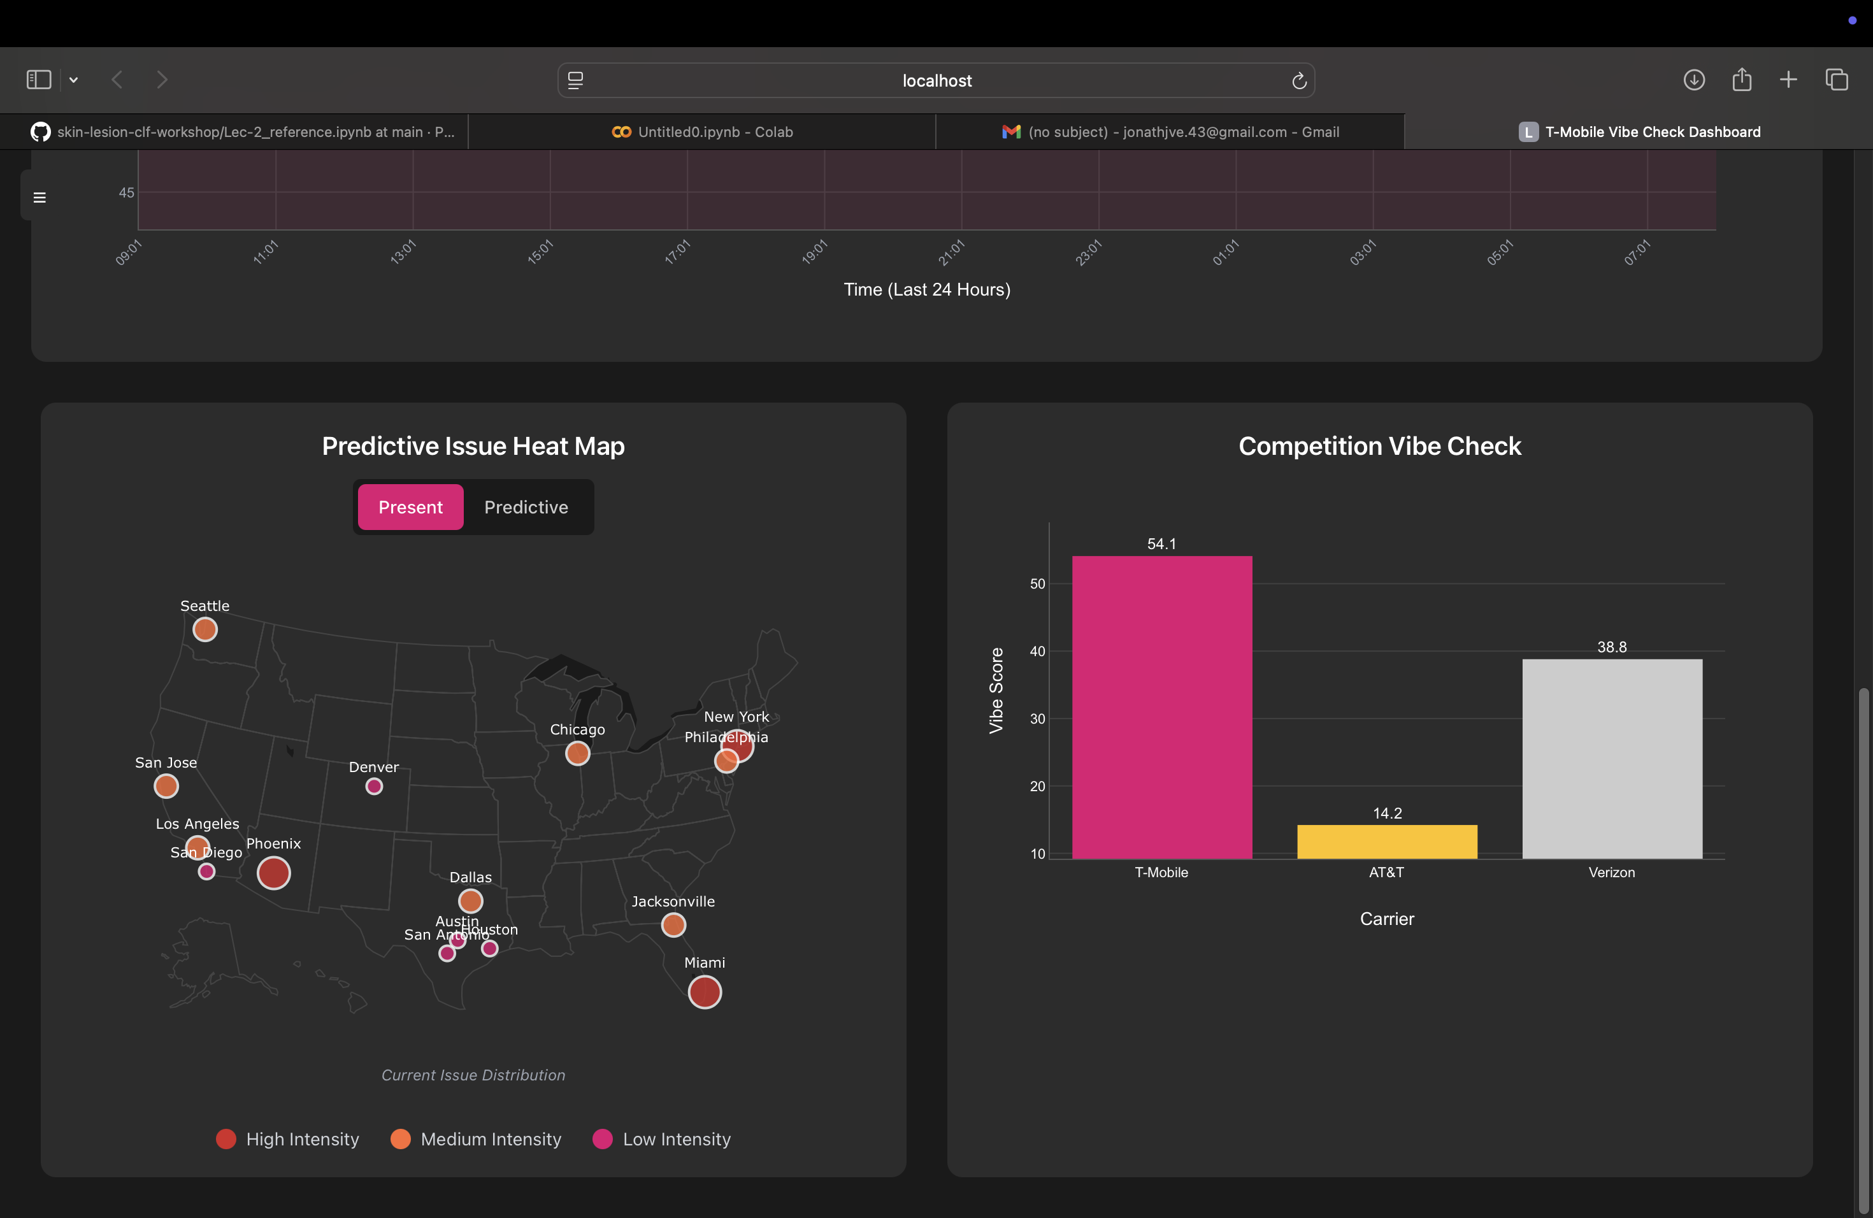The width and height of the screenshot is (1873, 1218).
Task: Switch to the Gmail no subject tab
Action: [x=1170, y=133]
